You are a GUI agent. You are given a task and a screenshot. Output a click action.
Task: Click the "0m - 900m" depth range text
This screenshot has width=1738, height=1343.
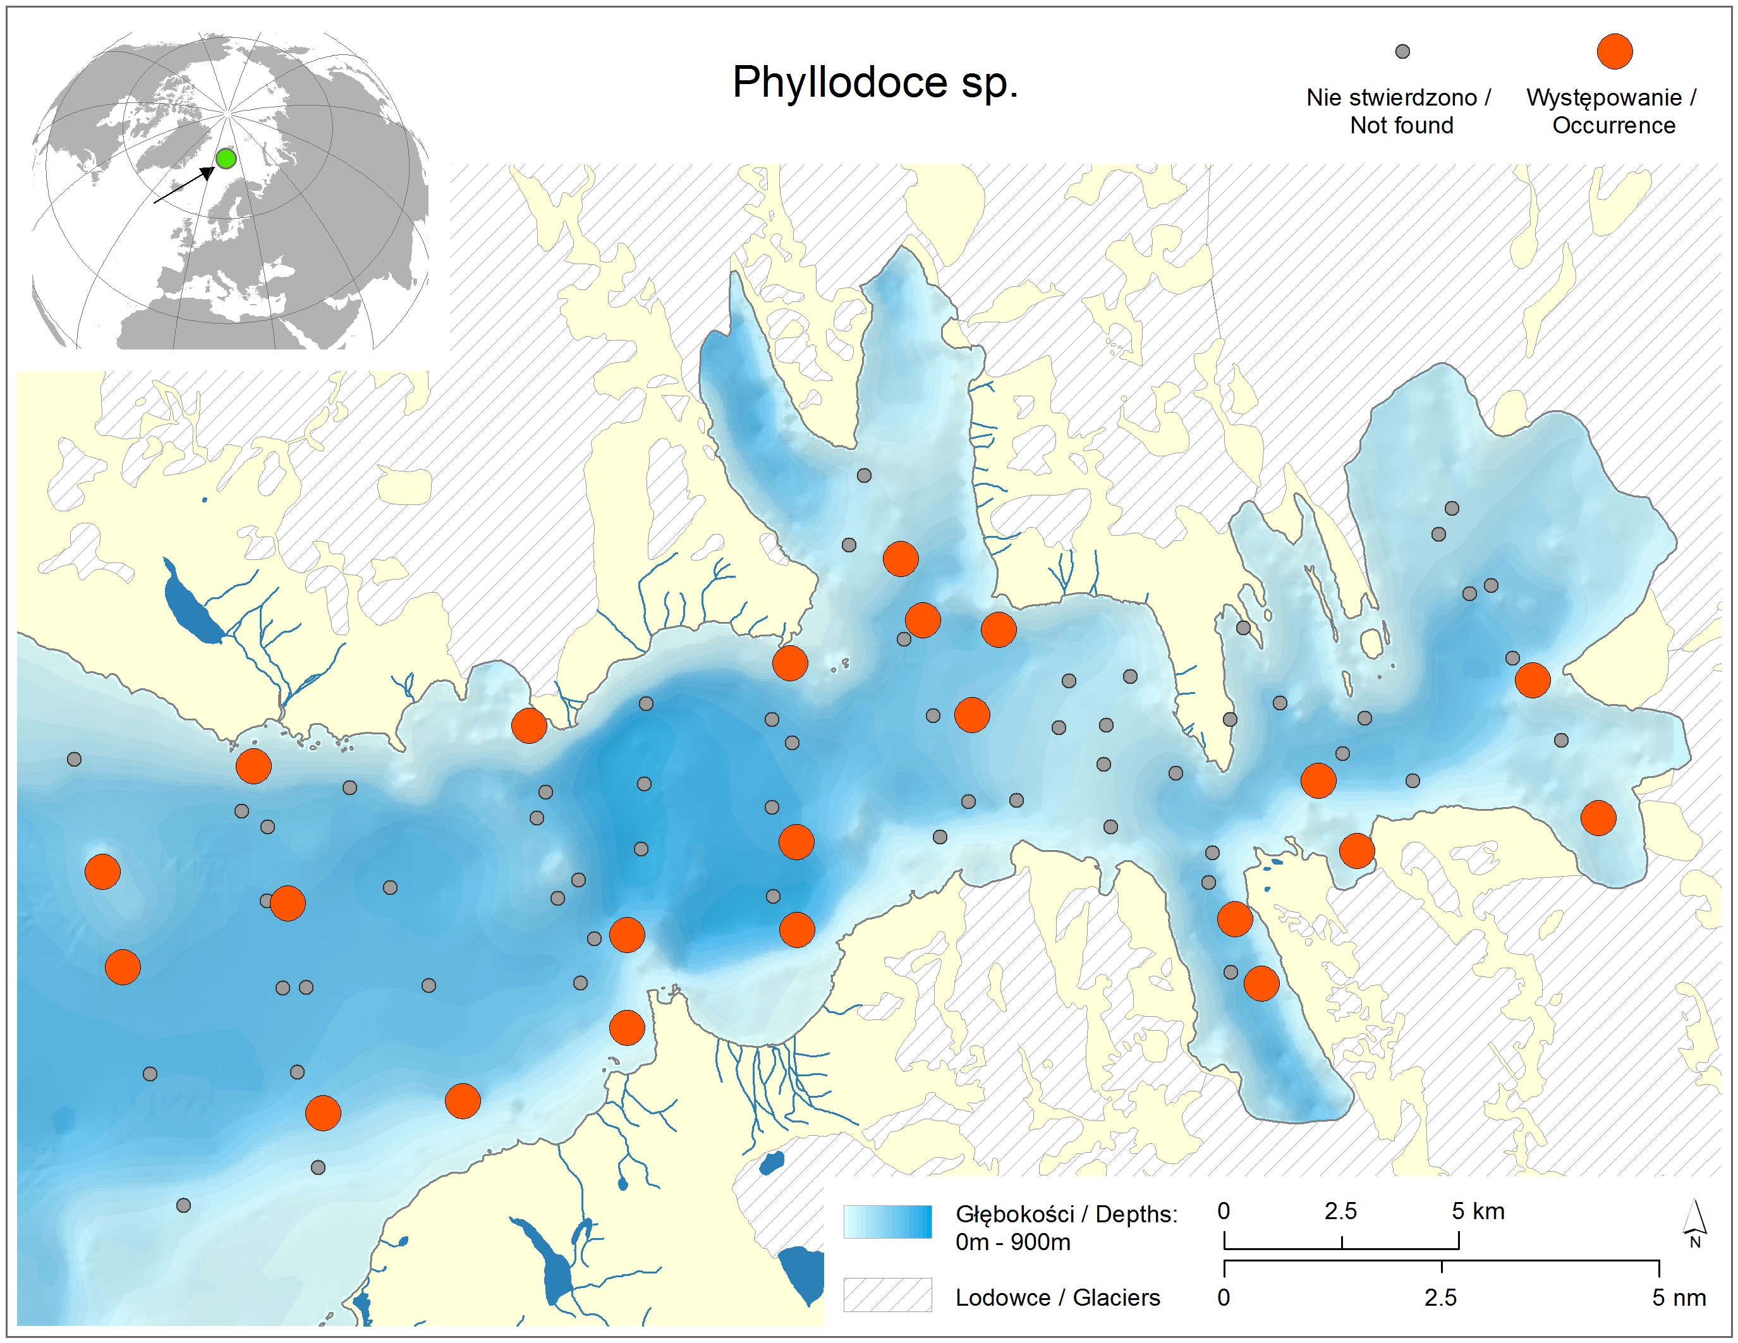(1012, 1242)
